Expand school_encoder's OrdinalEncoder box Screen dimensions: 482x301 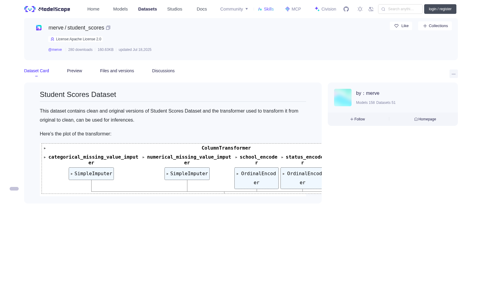[x=256, y=178]
